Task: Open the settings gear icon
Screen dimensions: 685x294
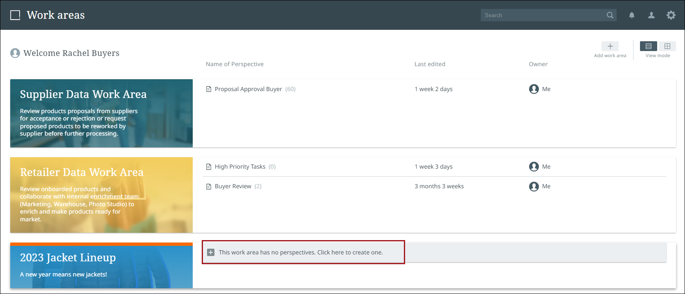Action: tap(671, 16)
